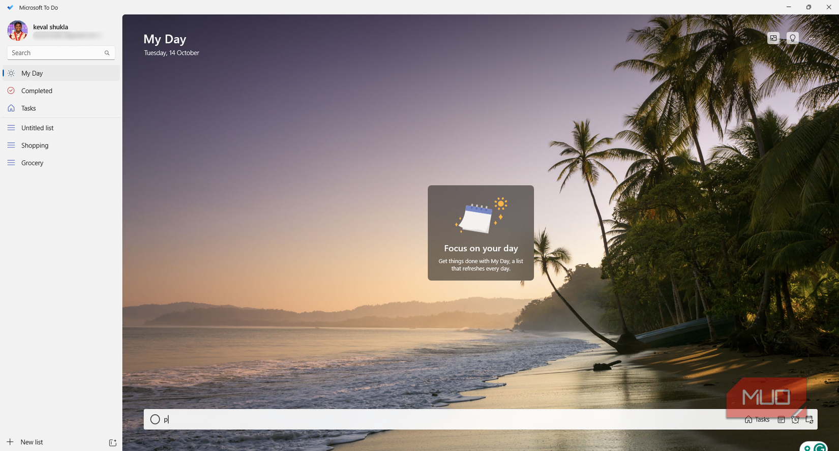This screenshot has width=839, height=451.
Task: Open keval shukla account profile picture
Action: (x=17, y=31)
